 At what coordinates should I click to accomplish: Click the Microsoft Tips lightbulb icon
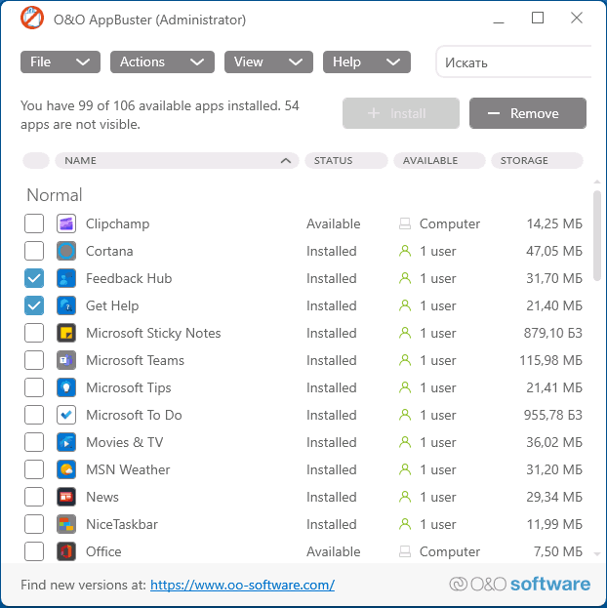[66, 387]
